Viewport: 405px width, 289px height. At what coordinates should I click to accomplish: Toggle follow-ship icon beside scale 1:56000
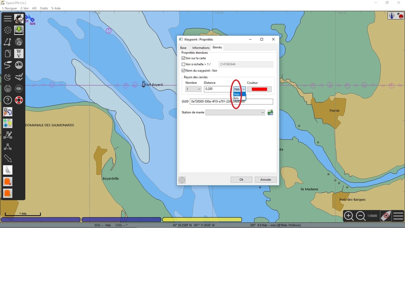(386, 216)
